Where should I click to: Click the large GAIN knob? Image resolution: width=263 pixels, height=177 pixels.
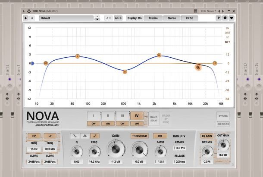coord(116,149)
